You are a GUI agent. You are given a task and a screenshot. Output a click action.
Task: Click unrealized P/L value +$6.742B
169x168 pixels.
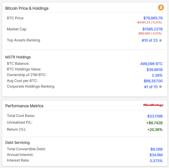pyautogui.click(x=154, y=123)
